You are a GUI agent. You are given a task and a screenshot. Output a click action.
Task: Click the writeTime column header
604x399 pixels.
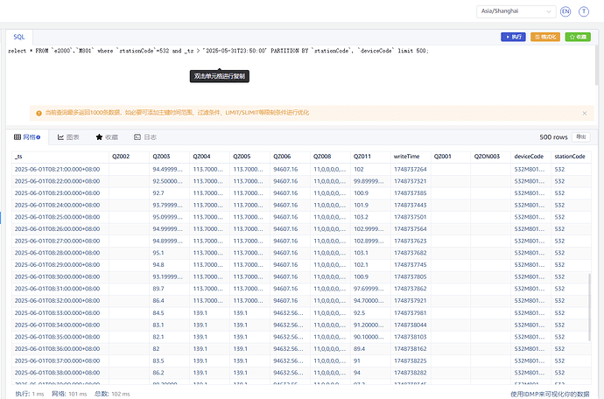point(405,156)
